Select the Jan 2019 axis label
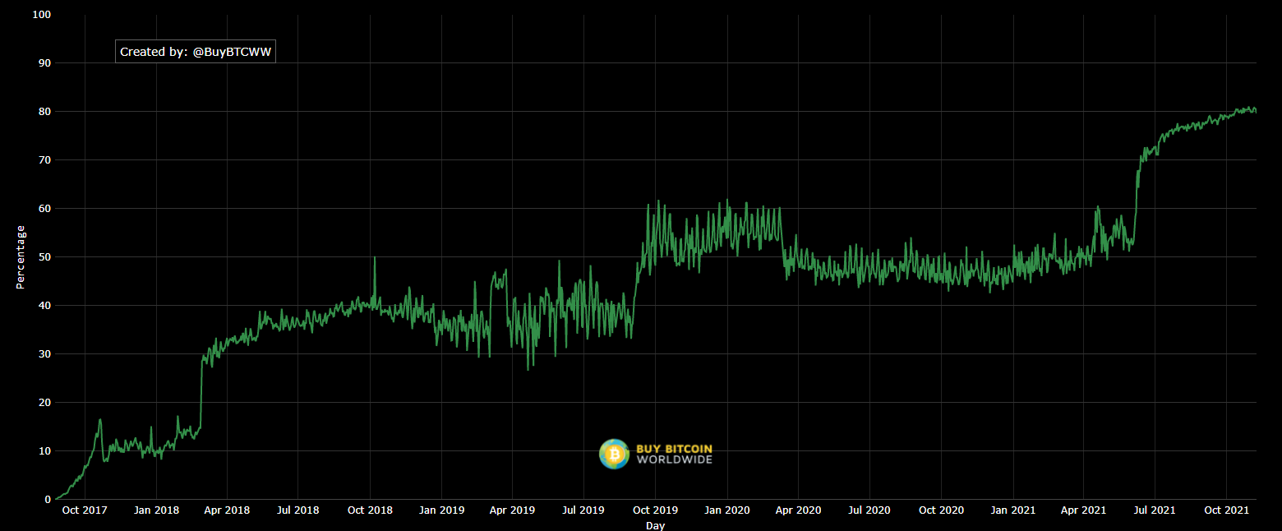The image size is (1282, 531). (441, 510)
